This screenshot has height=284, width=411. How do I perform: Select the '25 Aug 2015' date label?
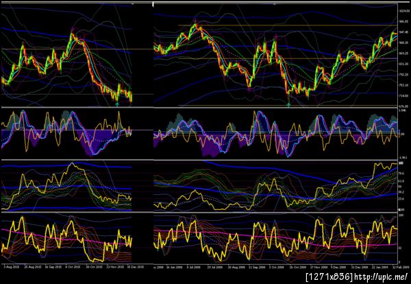[33, 267]
